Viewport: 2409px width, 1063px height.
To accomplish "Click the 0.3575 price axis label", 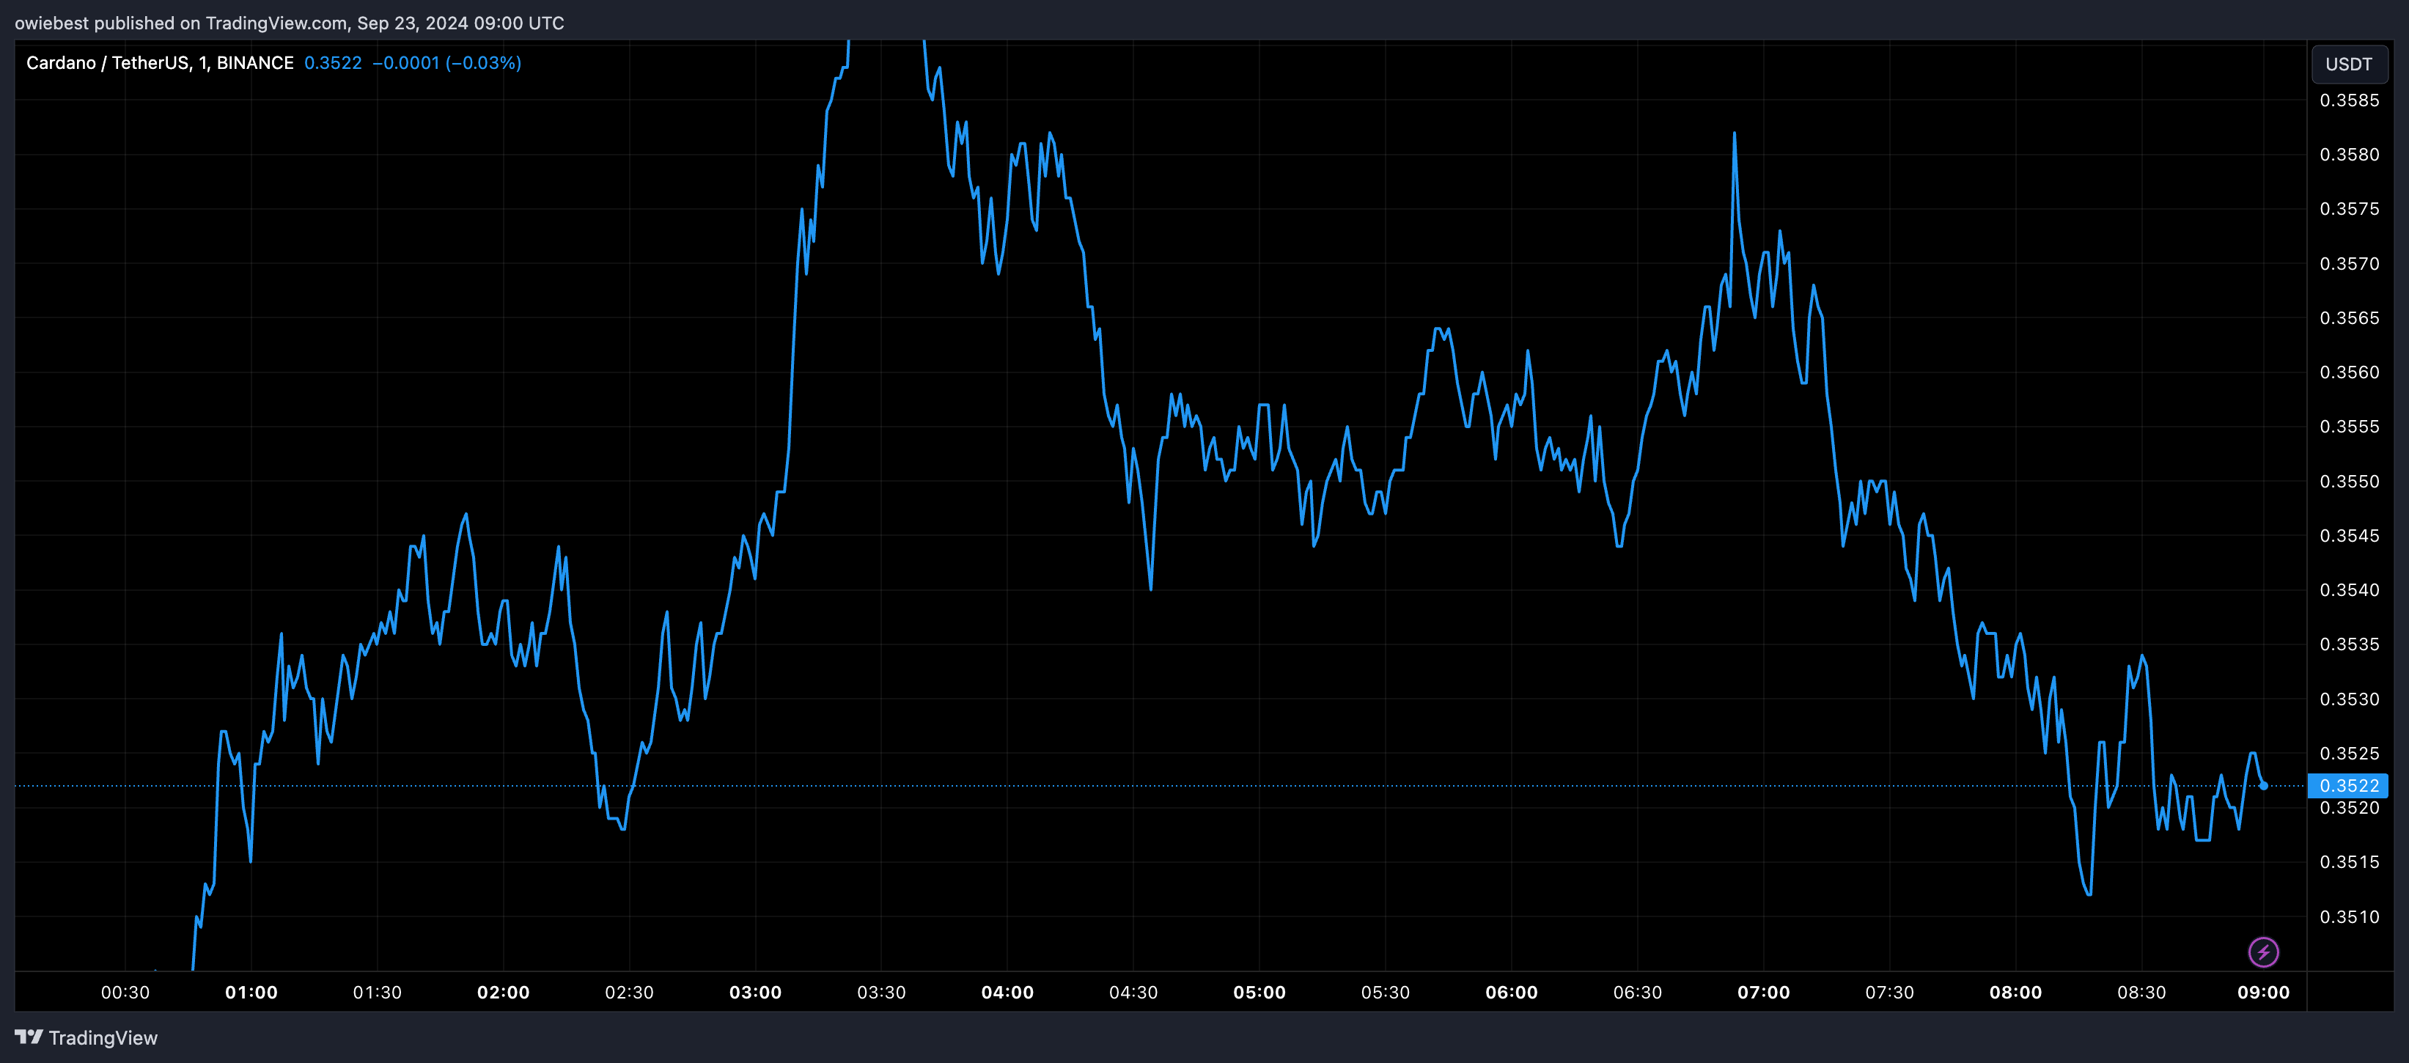I will point(2349,208).
